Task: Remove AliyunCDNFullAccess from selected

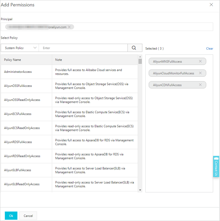Action: pyautogui.click(x=200, y=85)
